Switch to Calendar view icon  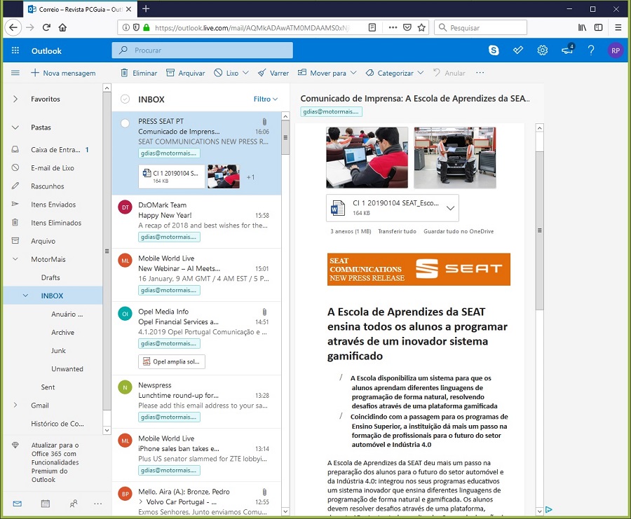[46, 504]
